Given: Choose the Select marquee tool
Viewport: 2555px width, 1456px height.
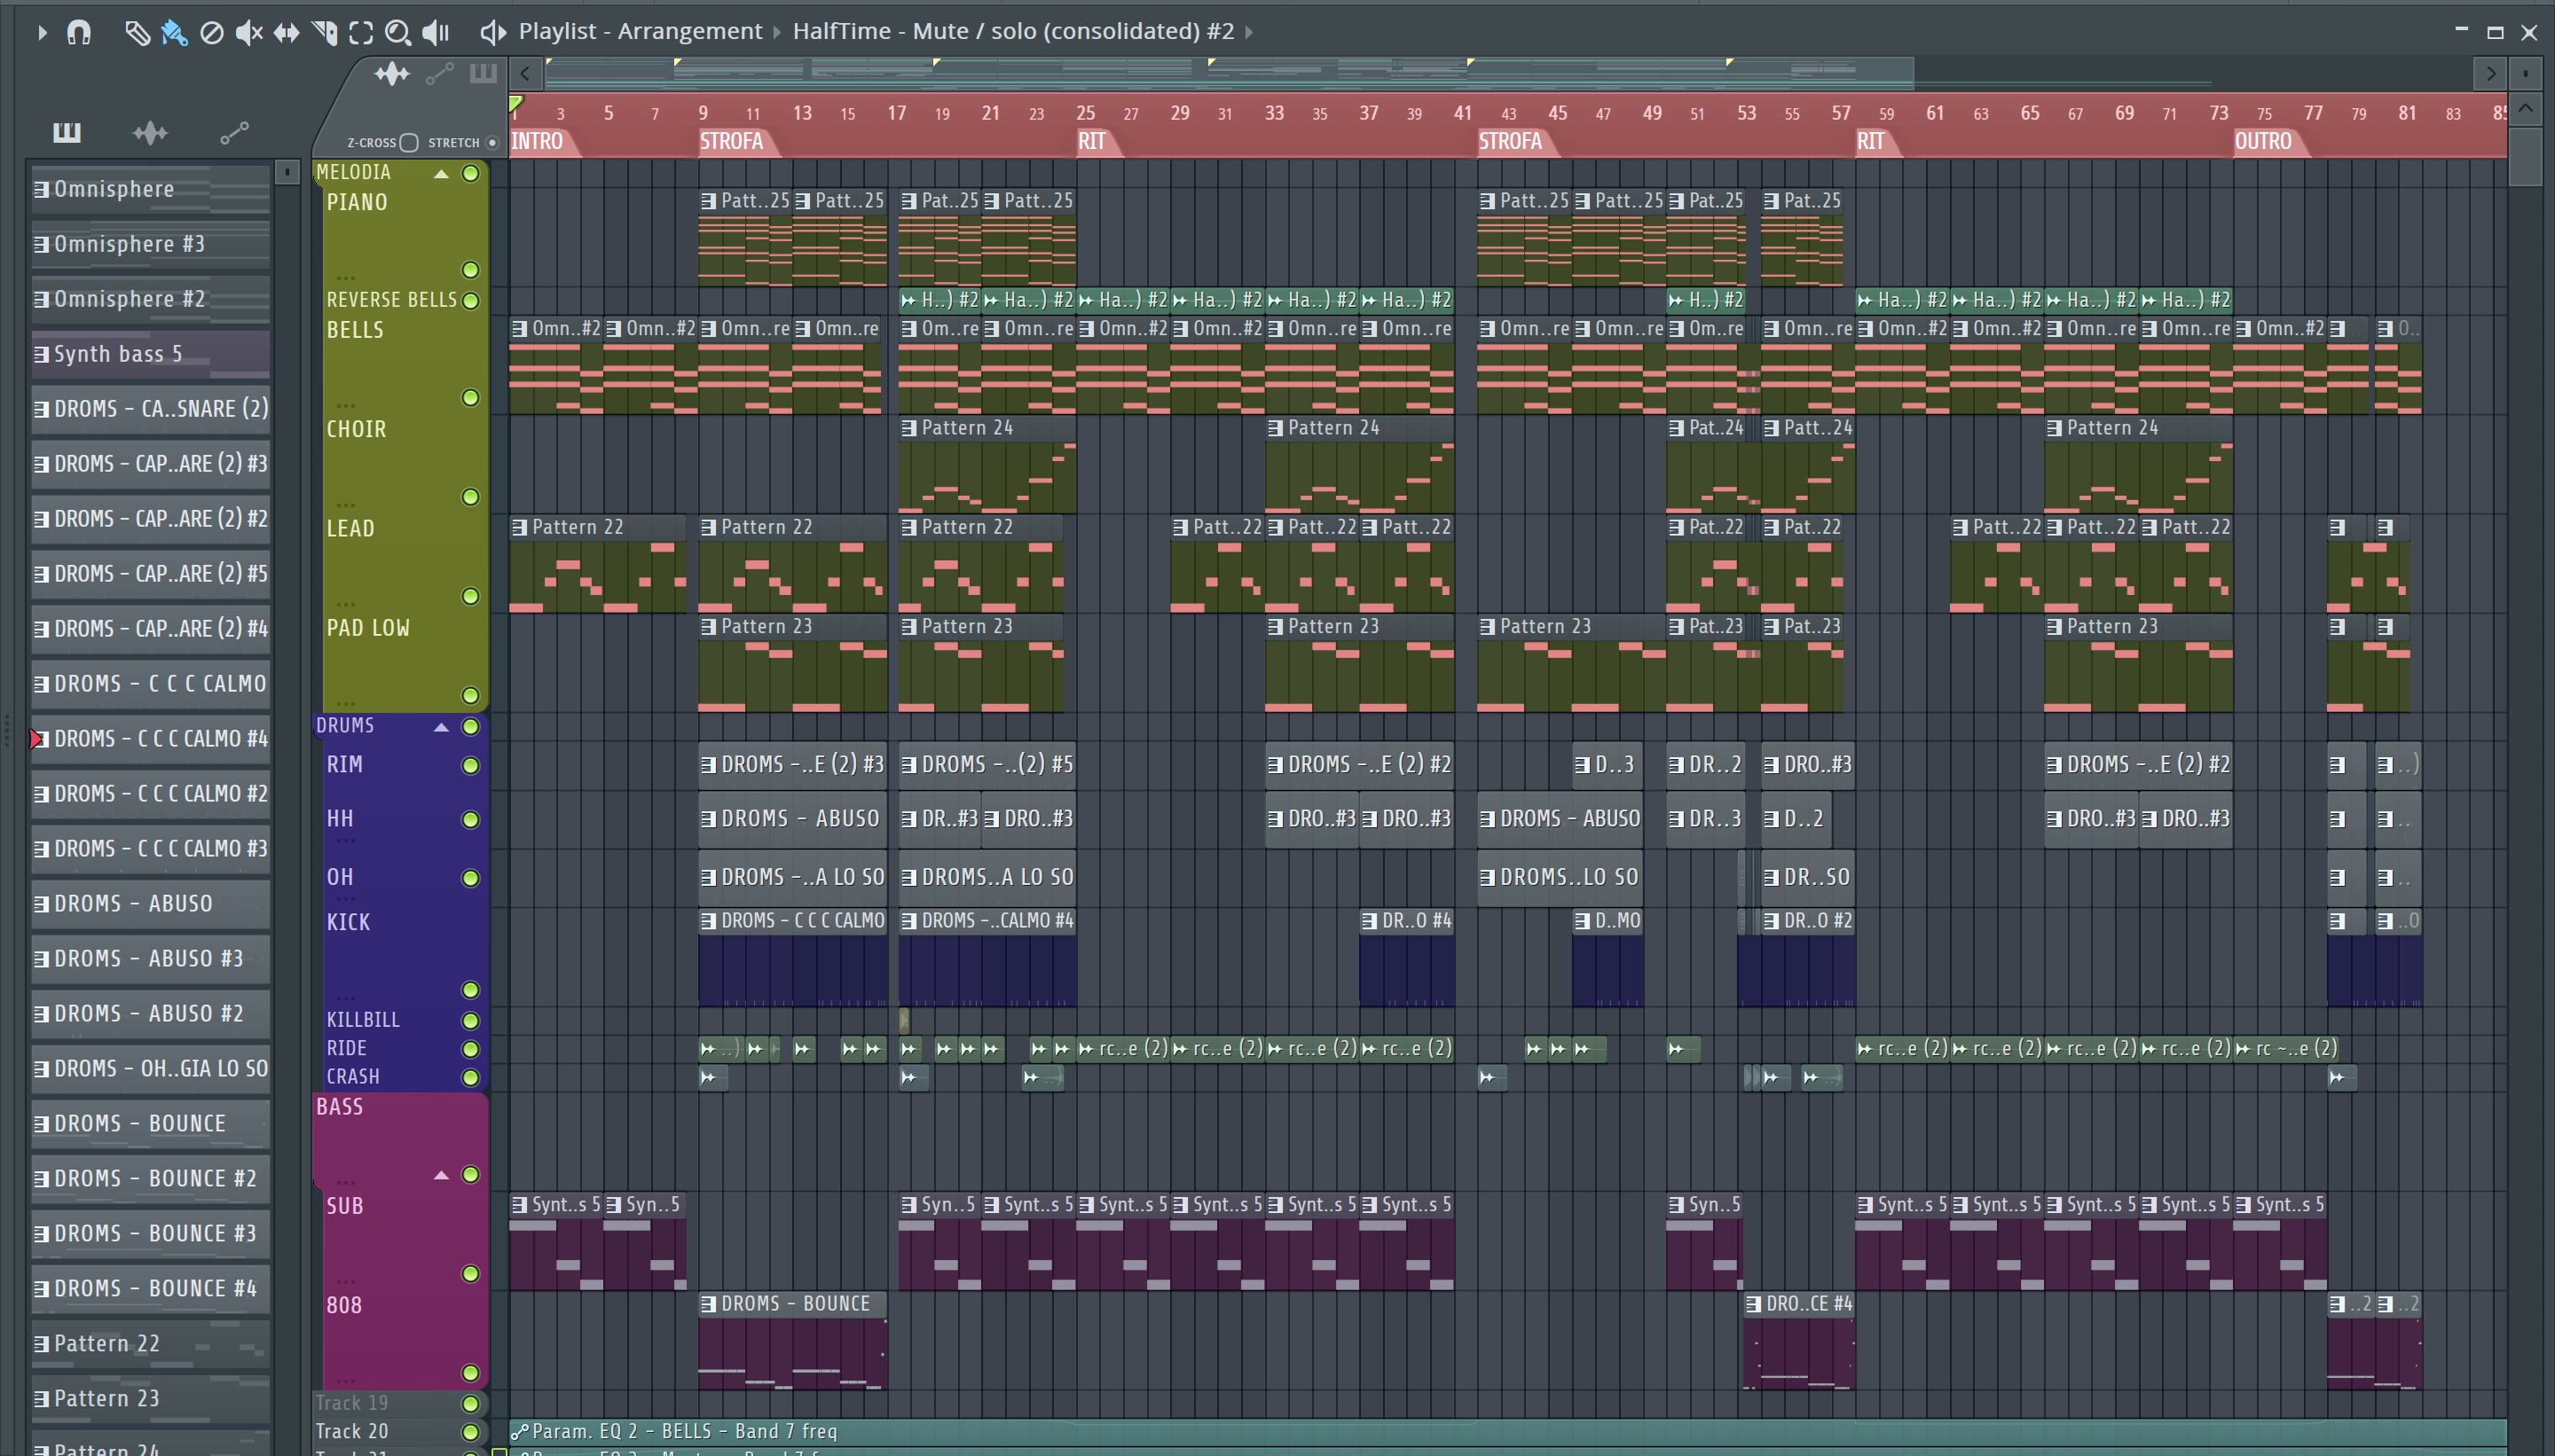Looking at the screenshot, I should tap(361, 33).
